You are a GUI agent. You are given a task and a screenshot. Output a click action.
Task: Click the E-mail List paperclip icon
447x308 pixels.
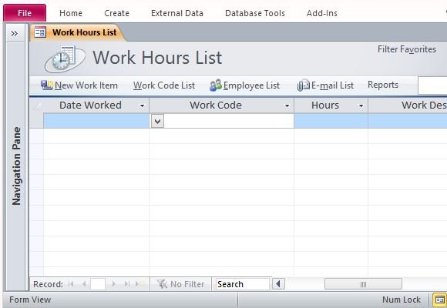pyautogui.click(x=304, y=85)
